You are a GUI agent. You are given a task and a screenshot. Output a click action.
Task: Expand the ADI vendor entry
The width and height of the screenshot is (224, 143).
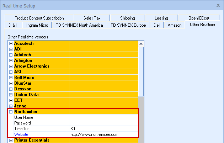[x=11, y=49]
